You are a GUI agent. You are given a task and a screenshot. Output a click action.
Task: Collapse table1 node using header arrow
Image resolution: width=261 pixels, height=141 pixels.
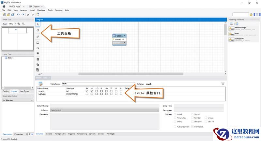tap(125, 36)
